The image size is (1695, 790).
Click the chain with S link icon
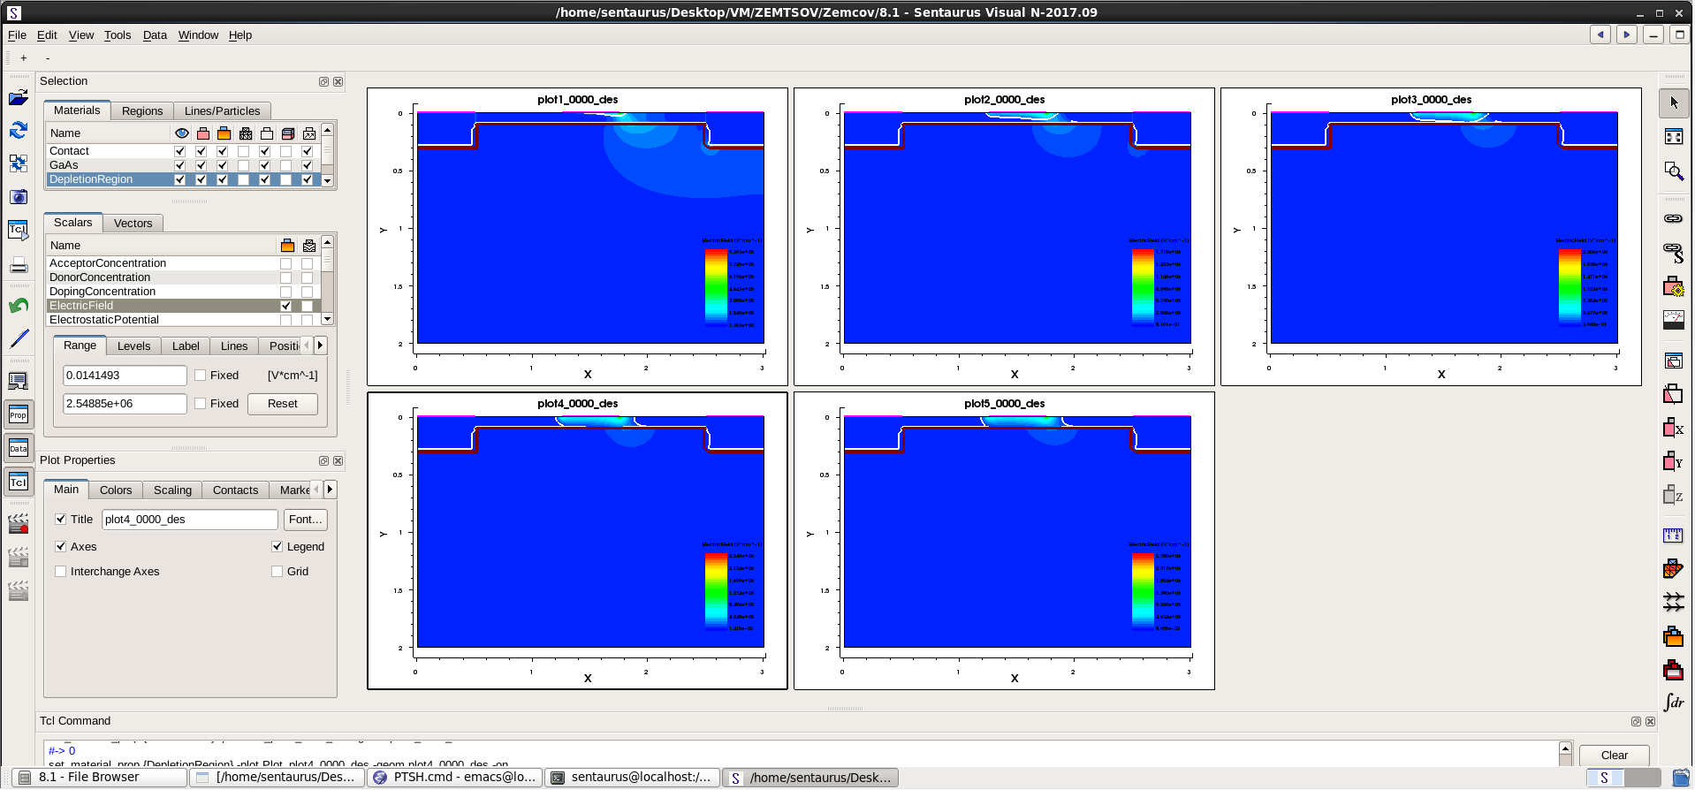click(1674, 253)
